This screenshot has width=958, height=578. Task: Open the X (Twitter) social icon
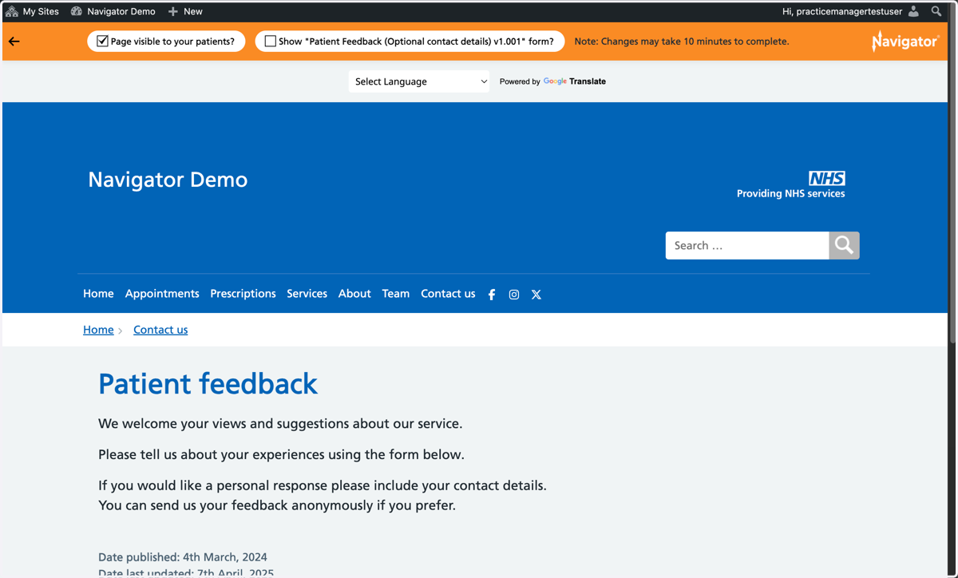(x=536, y=295)
